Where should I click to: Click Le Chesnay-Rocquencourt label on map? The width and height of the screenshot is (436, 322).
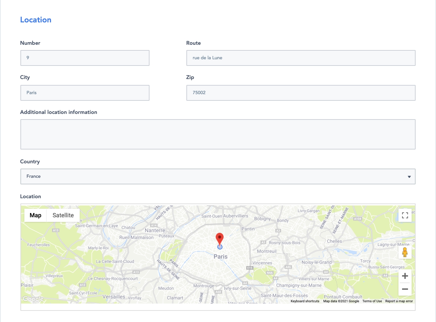coord(113,279)
